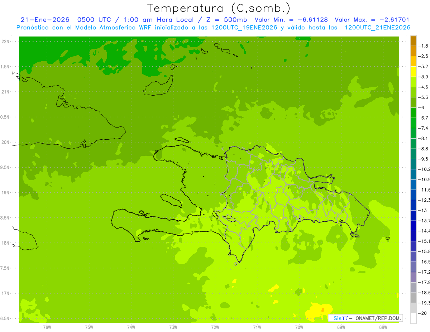Image resolution: width=430 pixels, height=332 pixels.
Task: Click the '74W' longitude label
Action: [x=131, y=327]
